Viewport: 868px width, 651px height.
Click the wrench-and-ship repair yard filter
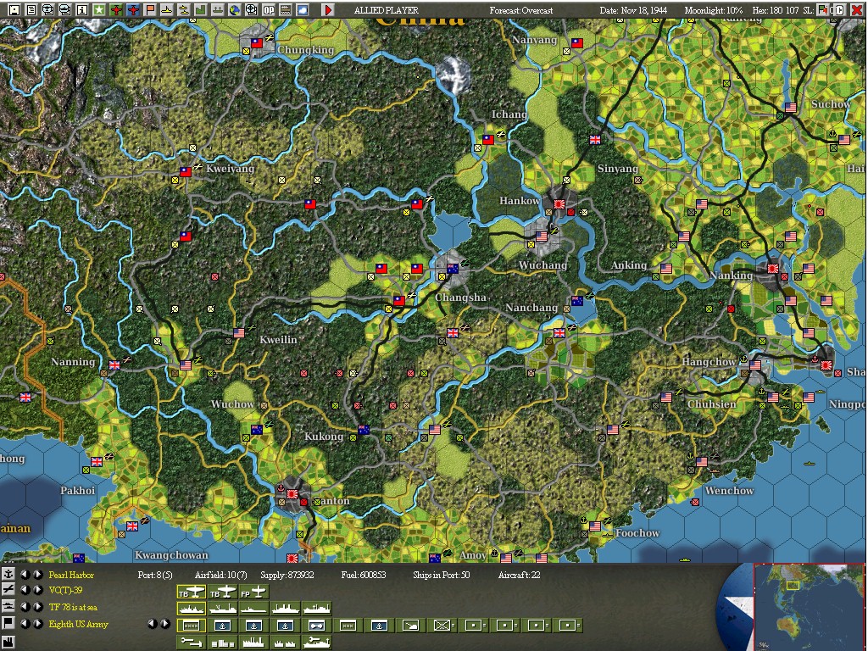[316, 643]
